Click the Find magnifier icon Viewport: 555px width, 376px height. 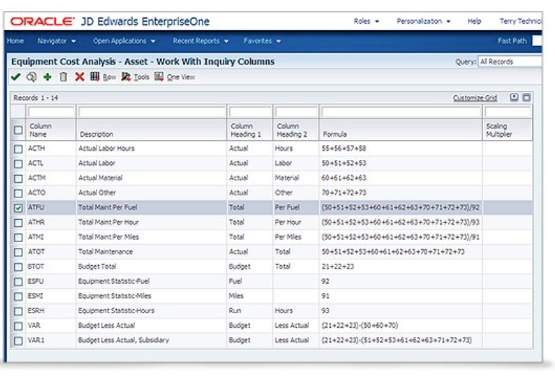(32, 77)
